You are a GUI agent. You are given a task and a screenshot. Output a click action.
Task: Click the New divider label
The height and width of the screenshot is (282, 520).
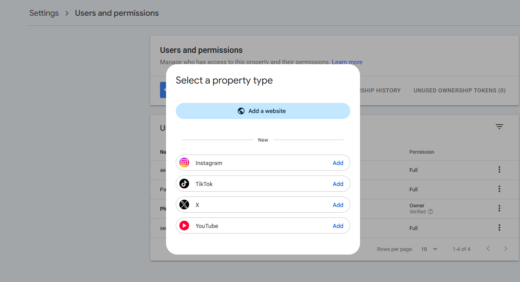click(263, 140)
